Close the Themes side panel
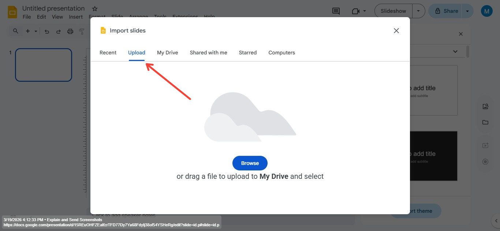 pyautogui.click(x=461, y=34)
